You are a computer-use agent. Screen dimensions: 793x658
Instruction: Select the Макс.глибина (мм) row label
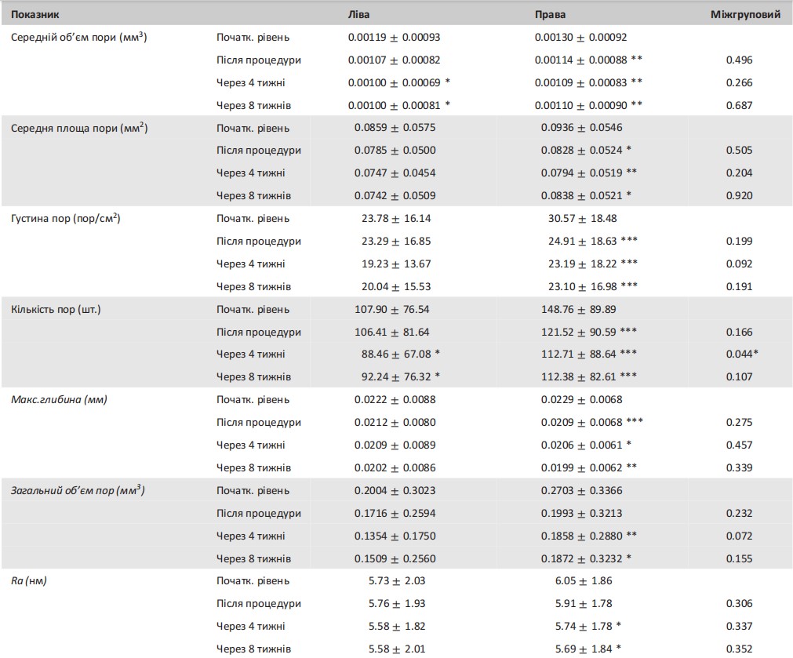point(59,400)
